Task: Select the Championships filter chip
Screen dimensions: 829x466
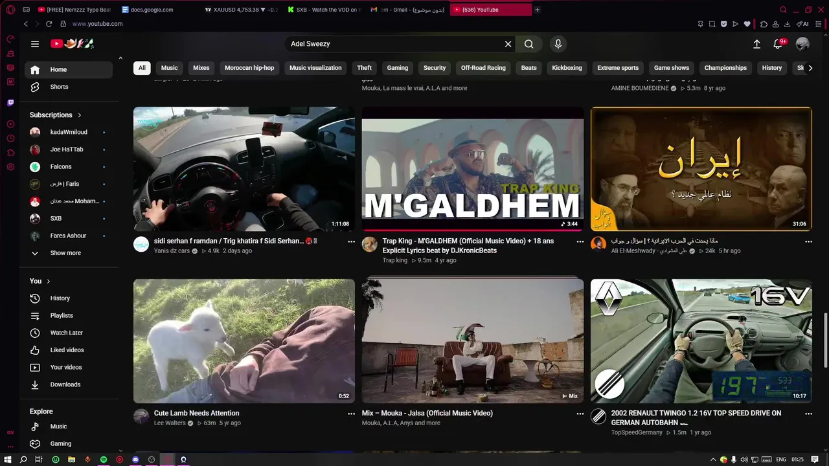Action: point(725,68)
